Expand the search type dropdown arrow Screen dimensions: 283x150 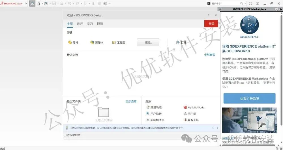(245, 3)
